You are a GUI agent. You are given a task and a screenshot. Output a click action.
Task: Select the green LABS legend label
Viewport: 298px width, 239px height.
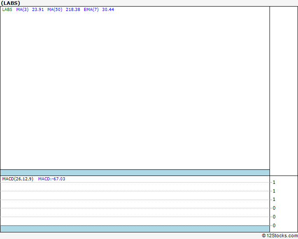click(7, 10)
